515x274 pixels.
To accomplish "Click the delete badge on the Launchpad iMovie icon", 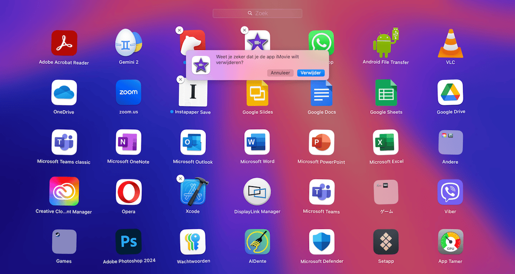I will tap(244, 30).
